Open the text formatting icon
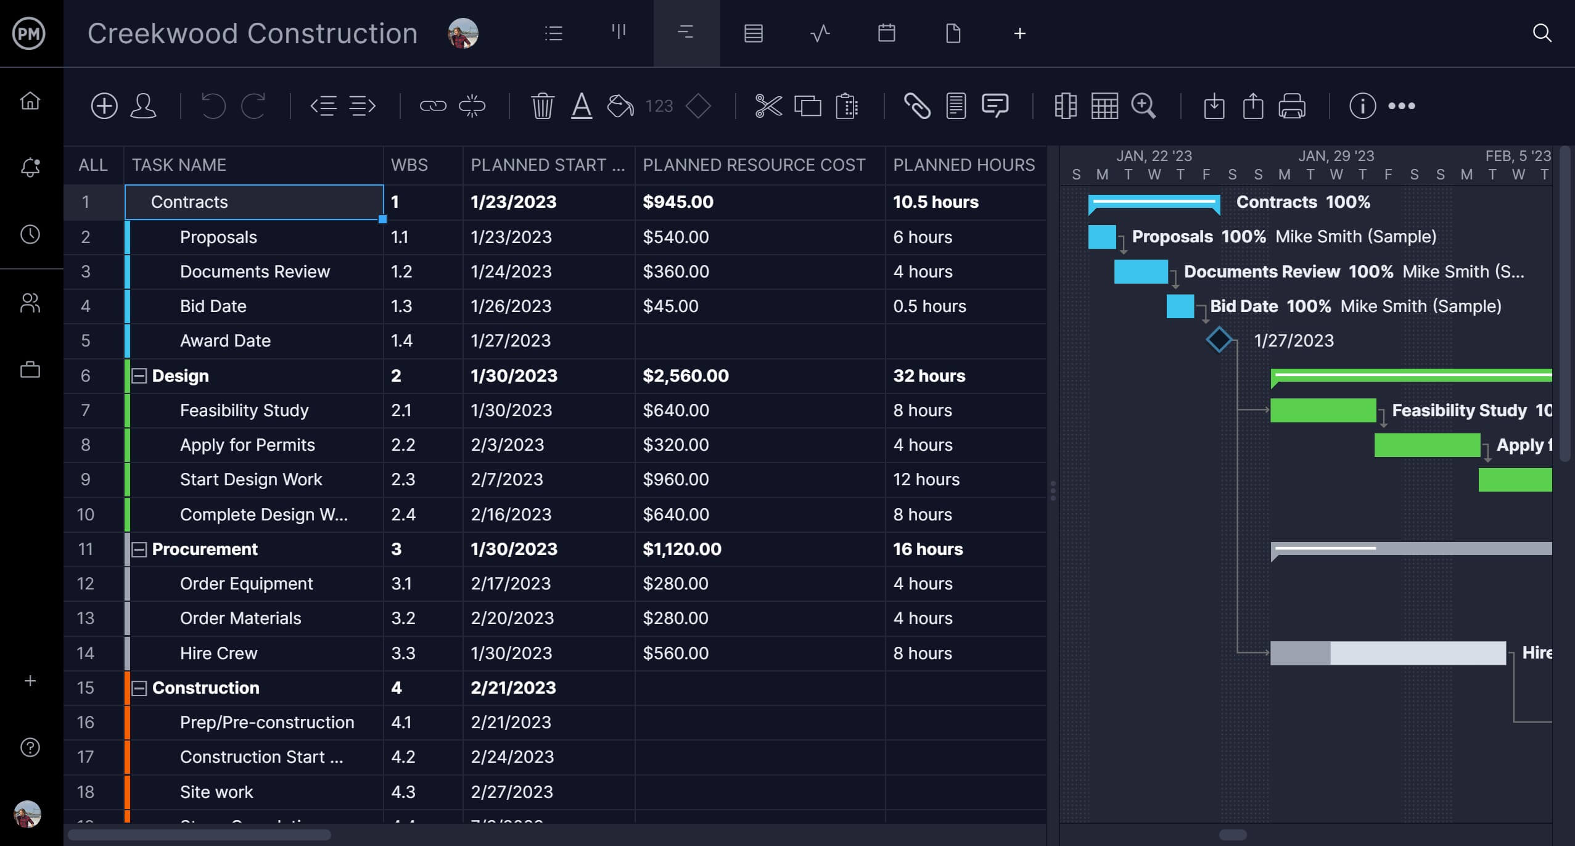 pos(582,104)
